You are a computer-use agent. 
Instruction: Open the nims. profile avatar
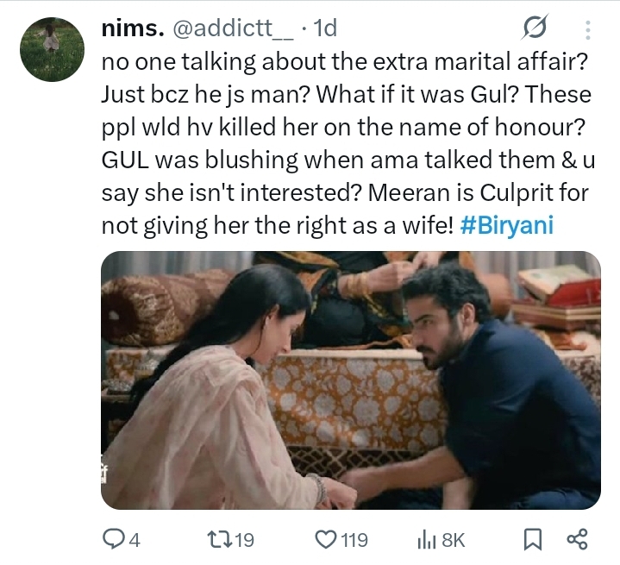(x=53, y=51)
